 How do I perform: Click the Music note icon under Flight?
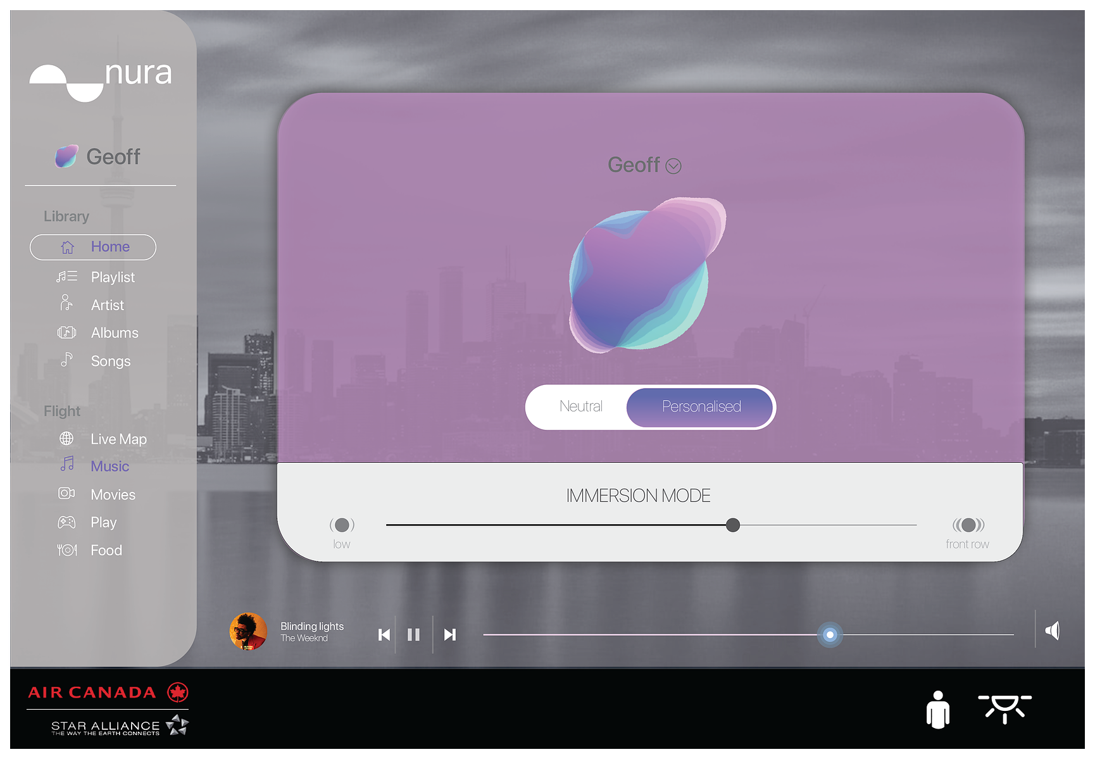[x=67, y=464]
